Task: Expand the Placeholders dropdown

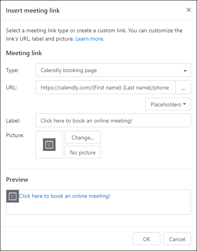Action: 168,104
